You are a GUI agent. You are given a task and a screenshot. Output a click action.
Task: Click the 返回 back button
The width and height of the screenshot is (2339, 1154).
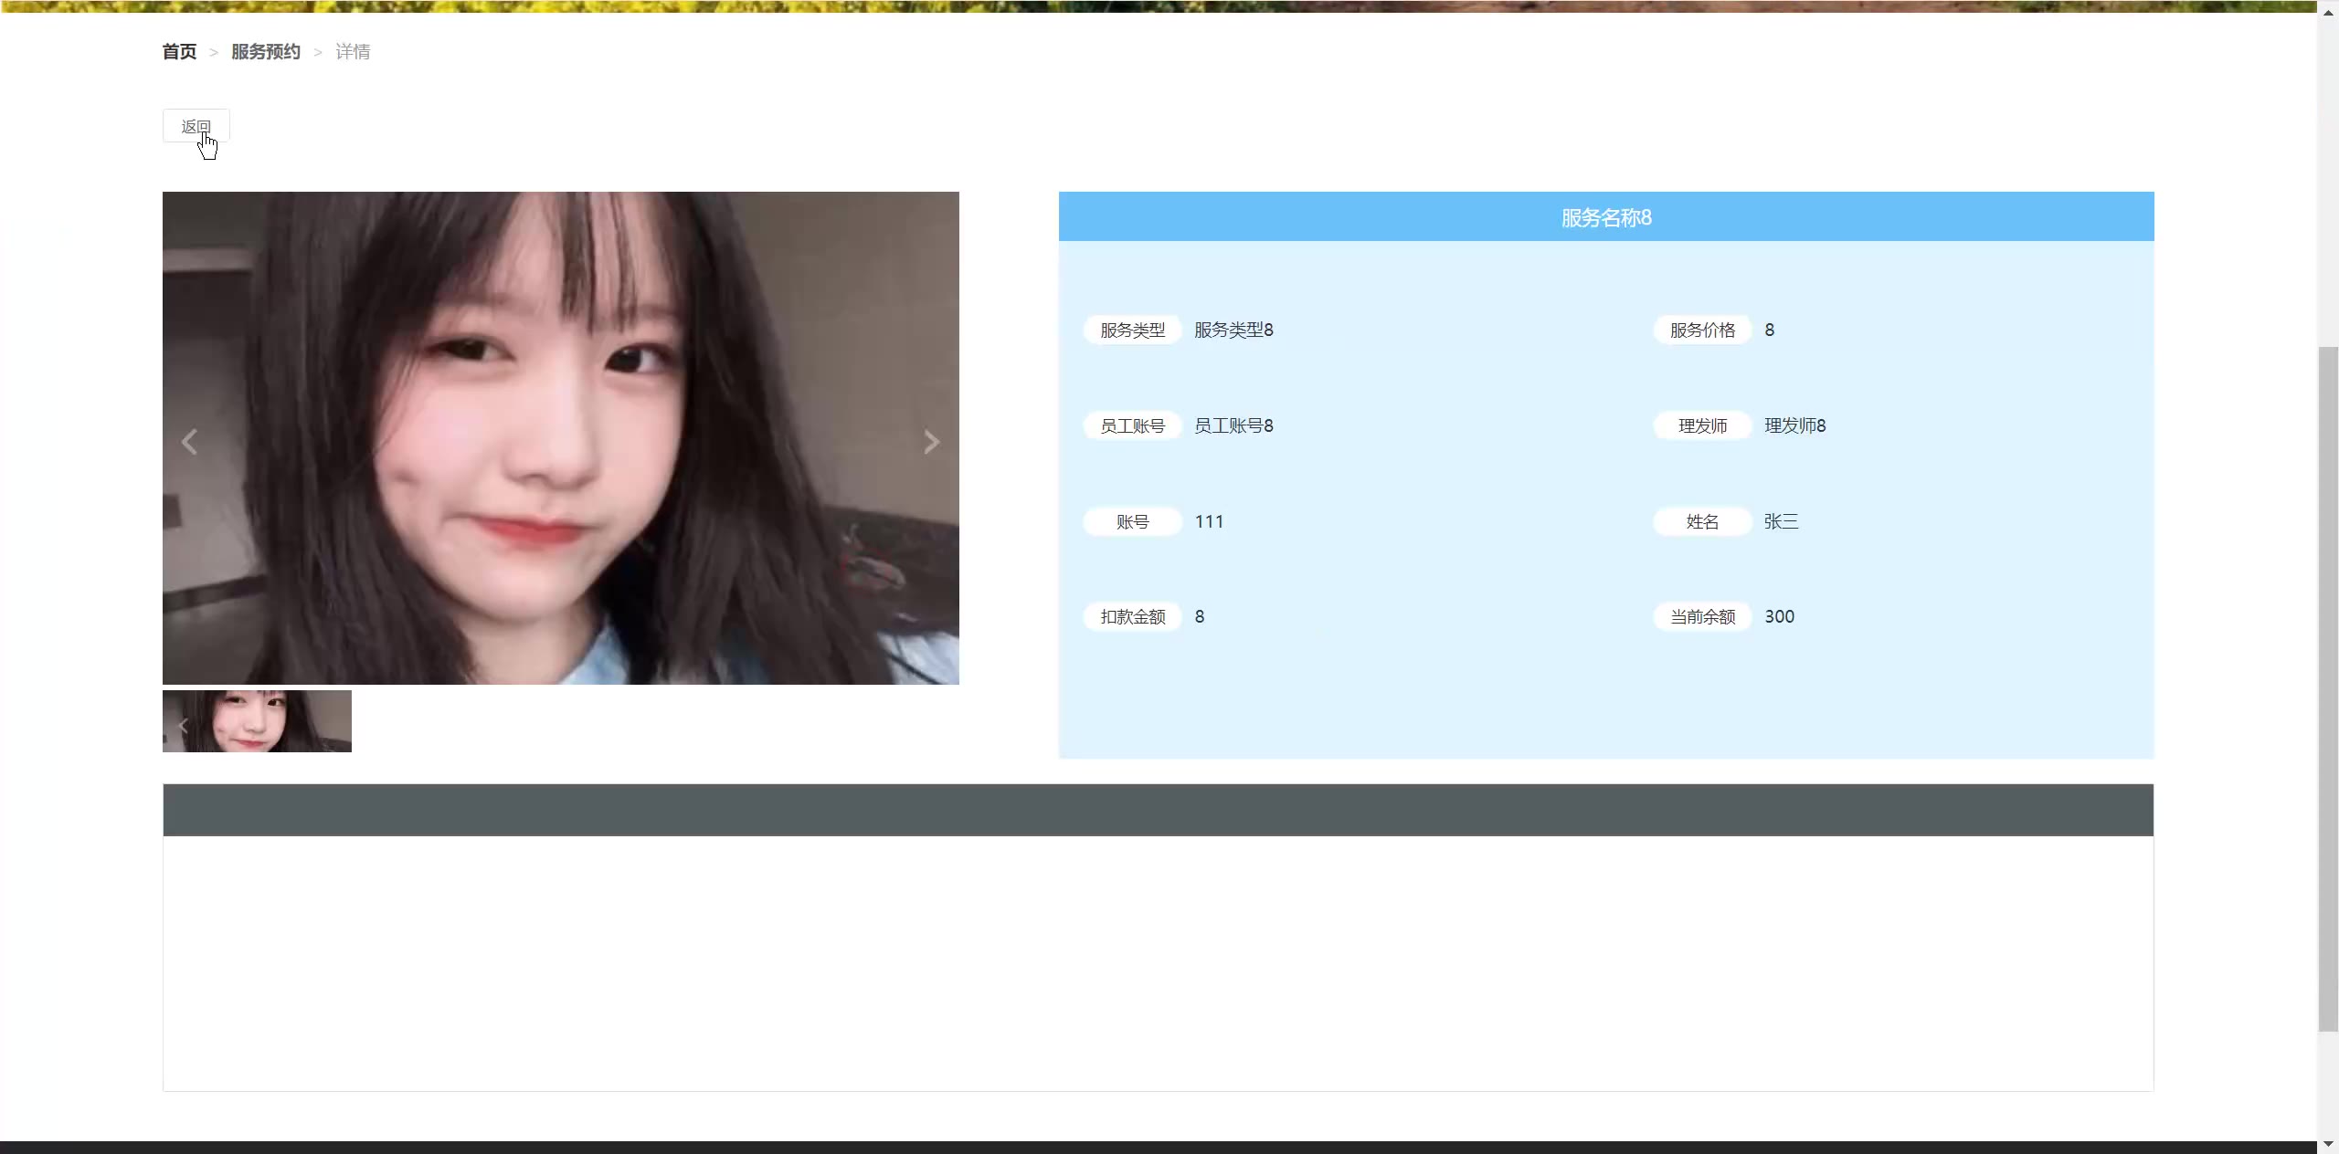pyautogui.click(x=196, y=126)
